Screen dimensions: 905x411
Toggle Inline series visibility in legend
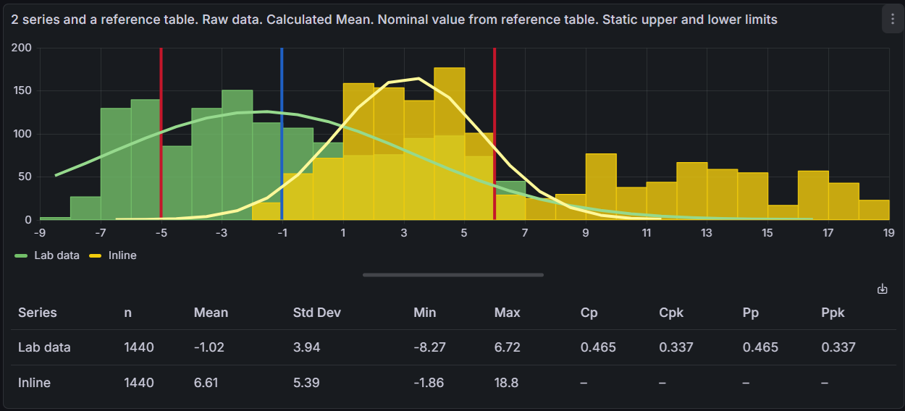pyautogui.click(x=122, y=255)
